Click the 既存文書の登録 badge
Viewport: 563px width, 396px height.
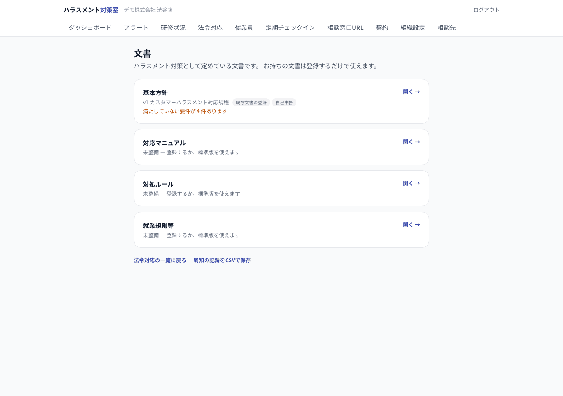click(251, 103)
